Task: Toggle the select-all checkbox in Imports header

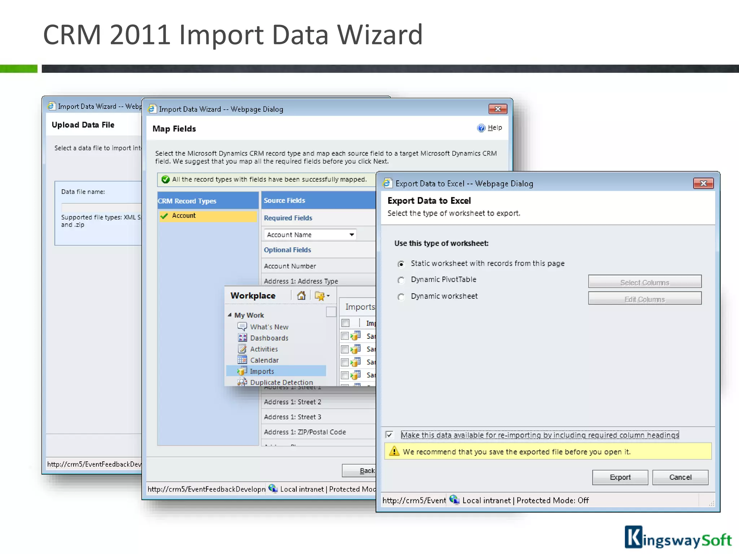Action: tap(345, 323)
